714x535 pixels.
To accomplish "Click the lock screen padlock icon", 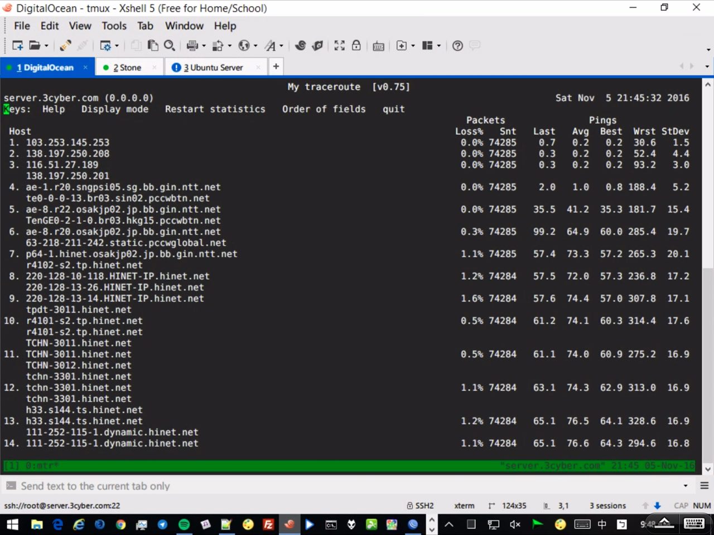I will pos(356,46).
